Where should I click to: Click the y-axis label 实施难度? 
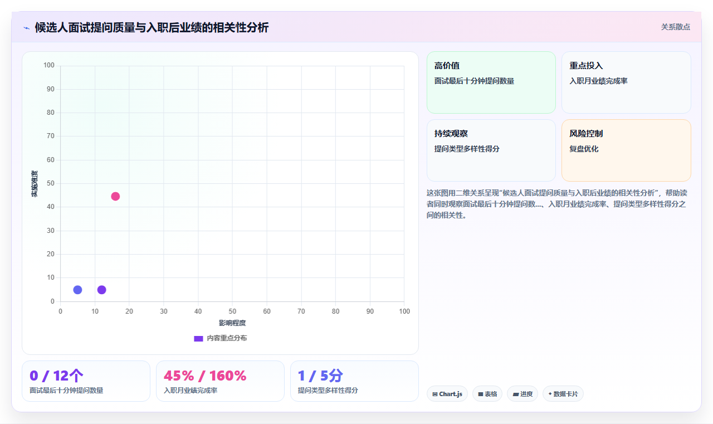pos(35,184)
